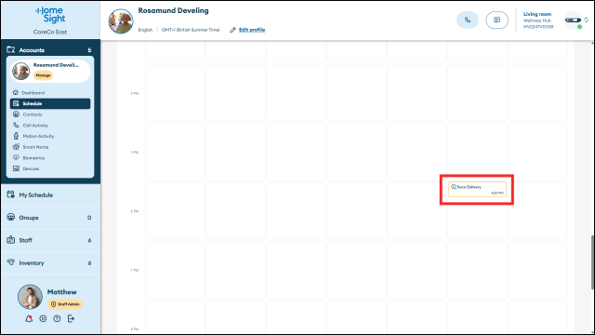The height and width of the screenshot is (335, 595).
Task: Expand the Inventory section
Action: tap(50, 262)
